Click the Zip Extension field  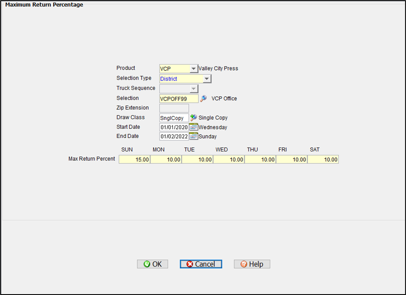click(x=174, y=108)
